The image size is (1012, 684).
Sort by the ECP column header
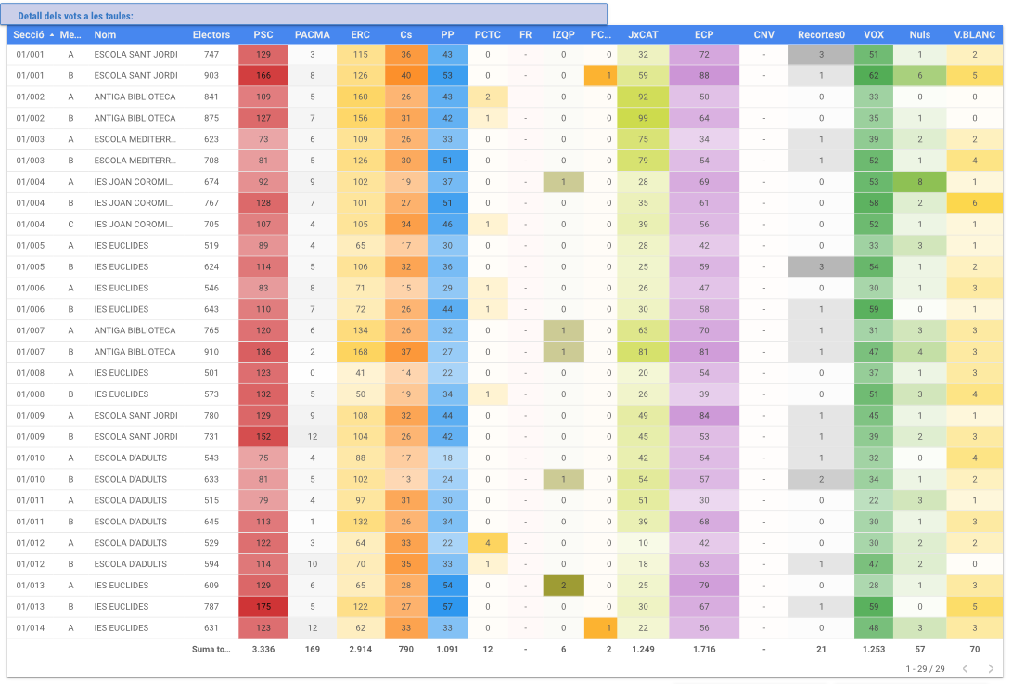(x=704, y=35)
